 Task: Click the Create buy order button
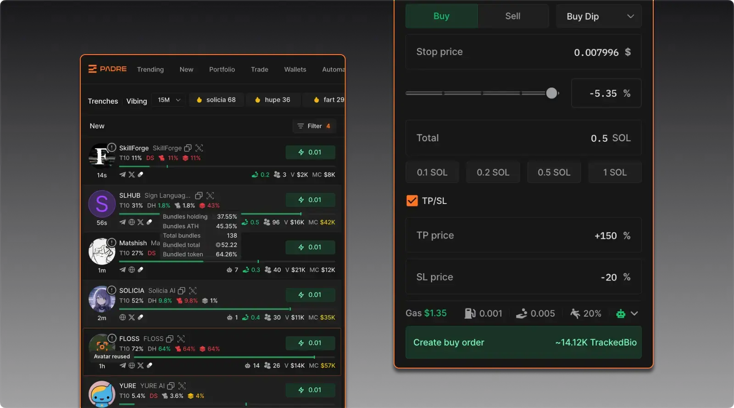(x=523, y=342)
